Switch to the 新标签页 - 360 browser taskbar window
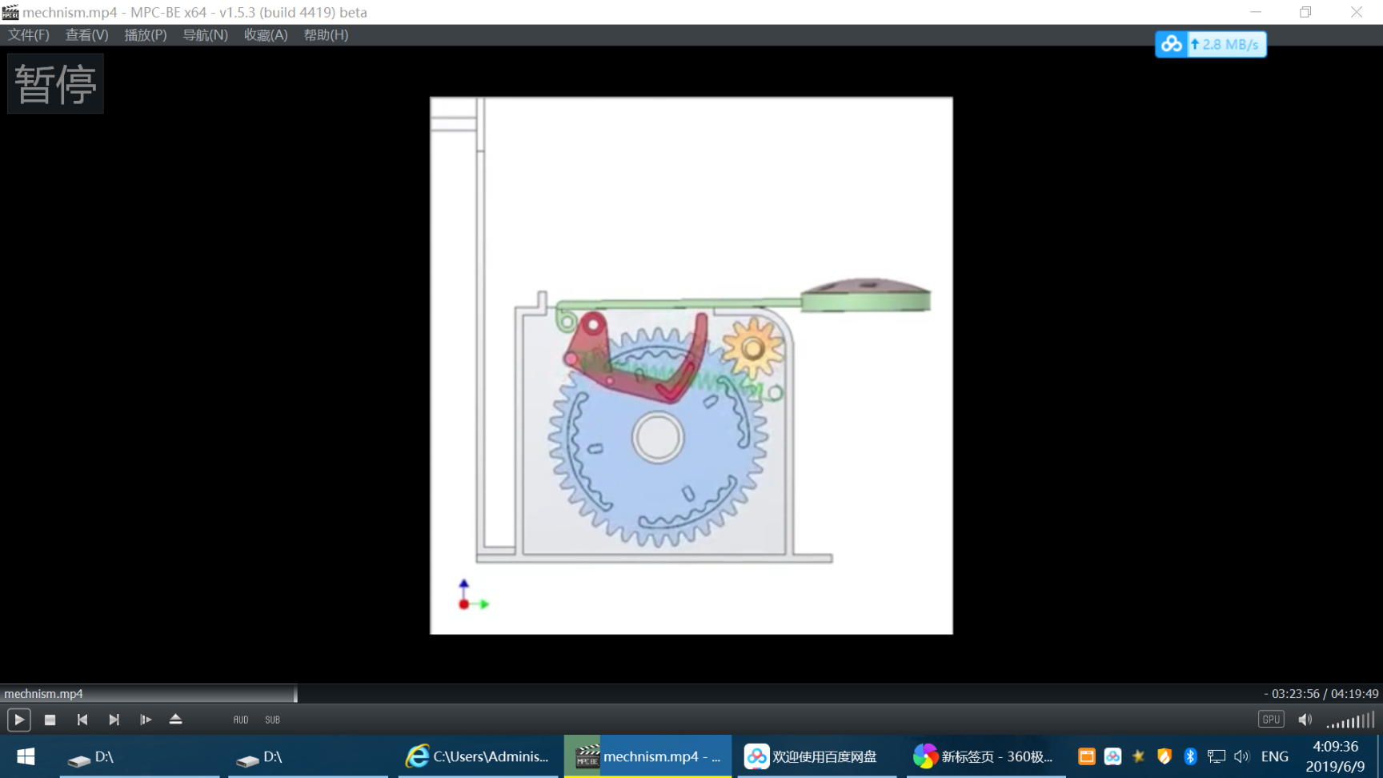1383x778 pixels. [986, 756]
